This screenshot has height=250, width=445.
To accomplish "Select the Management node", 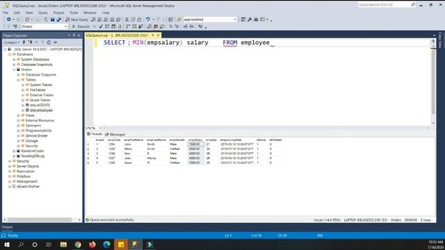I will pyautogui.click(x=27, y=182).
